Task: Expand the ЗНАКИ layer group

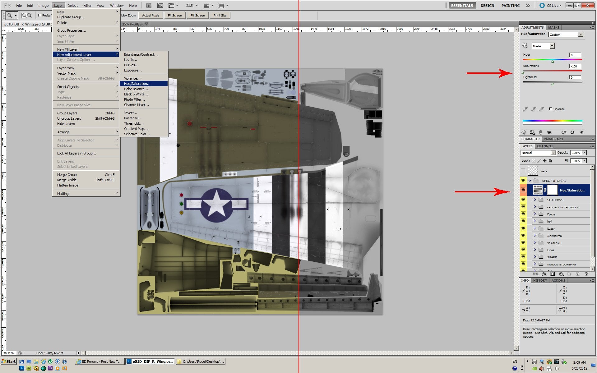Action: click(x=535, y=257)
